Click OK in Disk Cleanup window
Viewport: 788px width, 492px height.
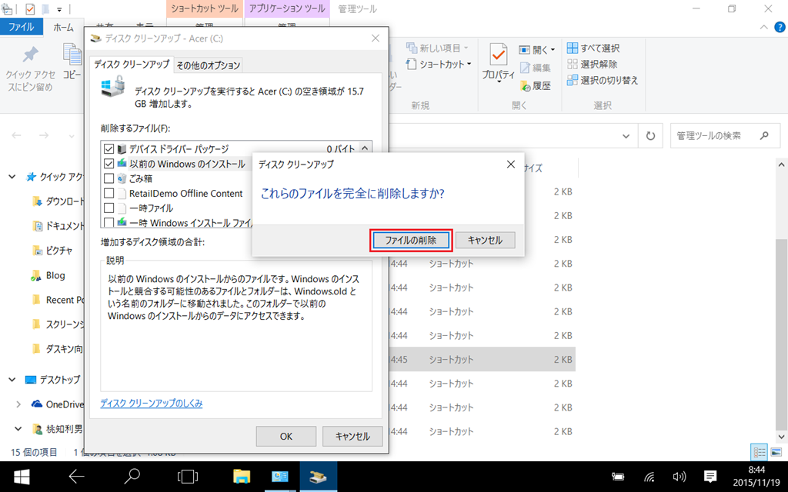click(x=286, y=437)
